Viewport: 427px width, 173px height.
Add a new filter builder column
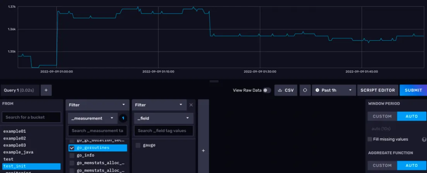[203, 151]
